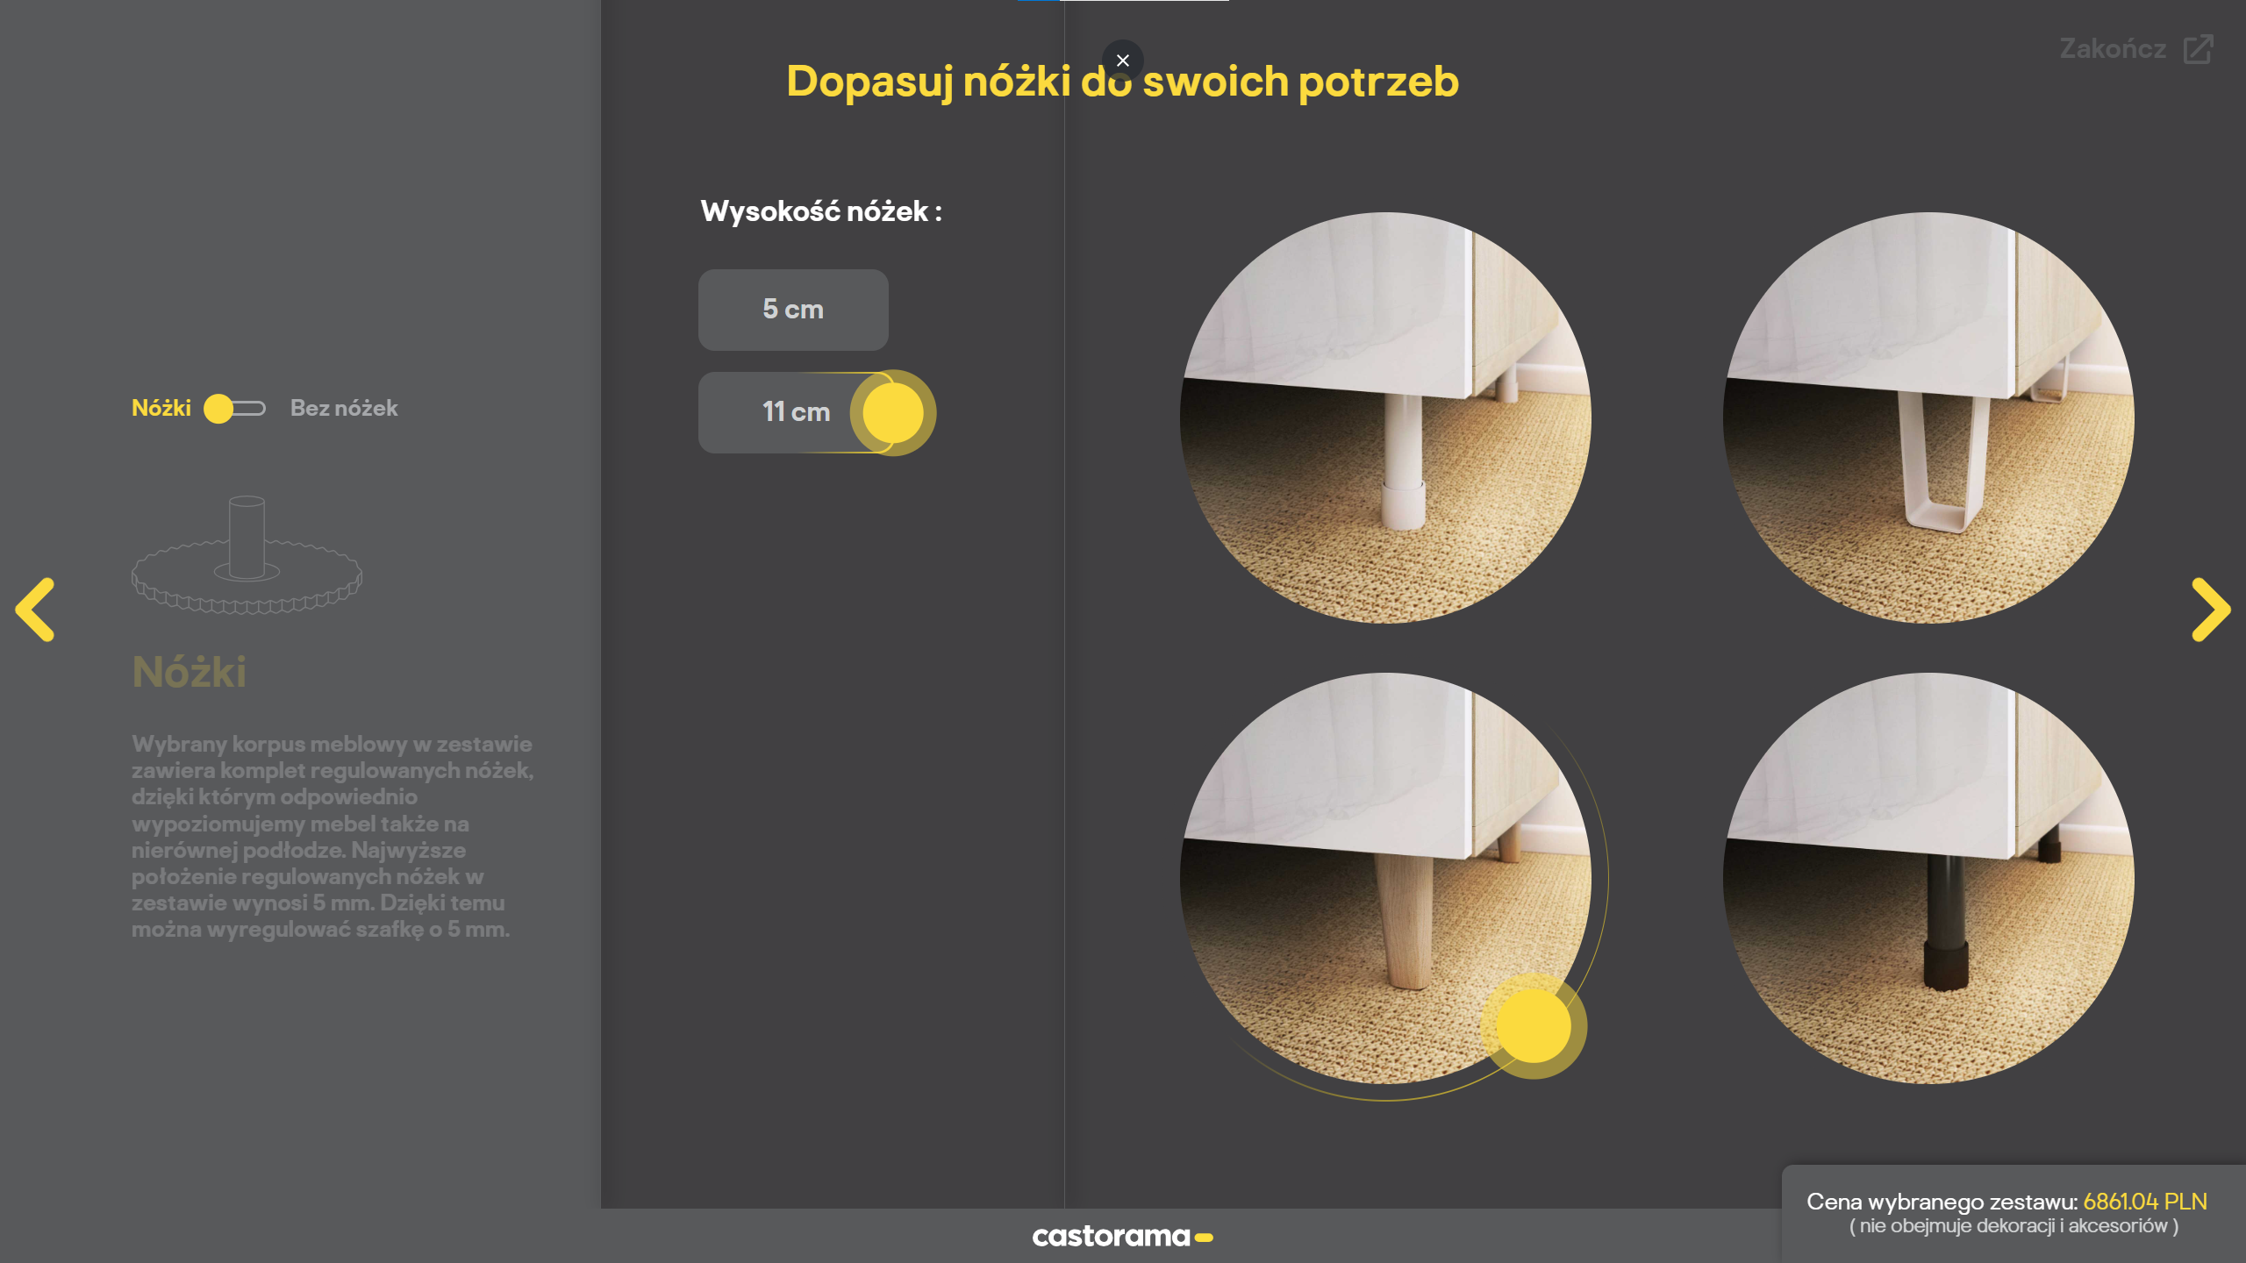Click the adjustable leg illustration icon

[x=247, y=555]
